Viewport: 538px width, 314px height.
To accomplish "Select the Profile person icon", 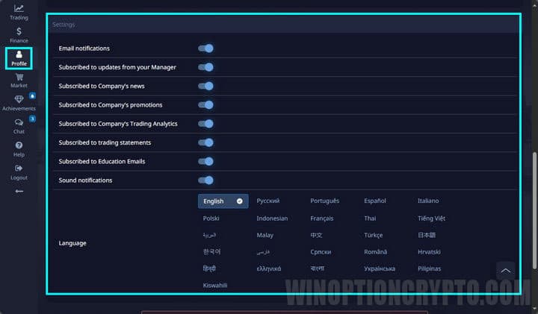I will click(x=19, y=54).
